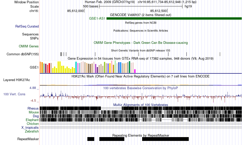Select the middle RepeatMasker block
The height and width of the screenshot is (145, 242).
click(x=112, y=139)
